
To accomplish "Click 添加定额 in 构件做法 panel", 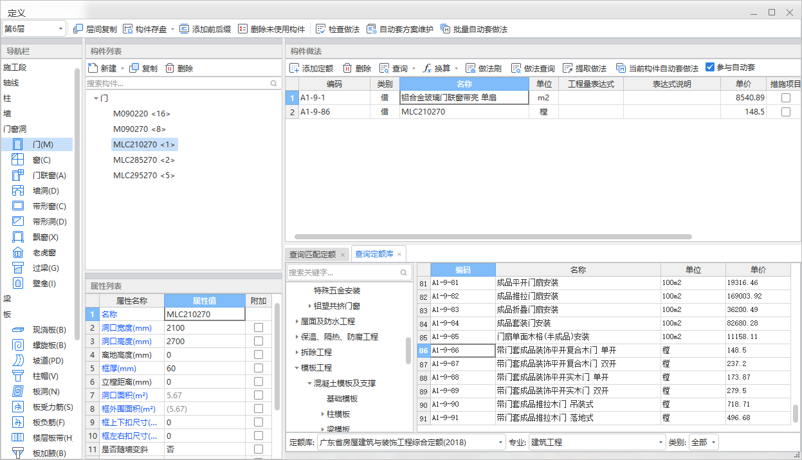I will tap(311, 68).
